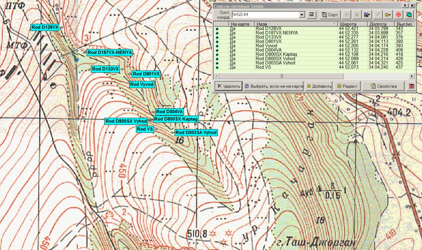Screen dimensions: 422x250
Task: Open the yellow waypoint symbol dropdown button
Action: (x=388, y=15)
